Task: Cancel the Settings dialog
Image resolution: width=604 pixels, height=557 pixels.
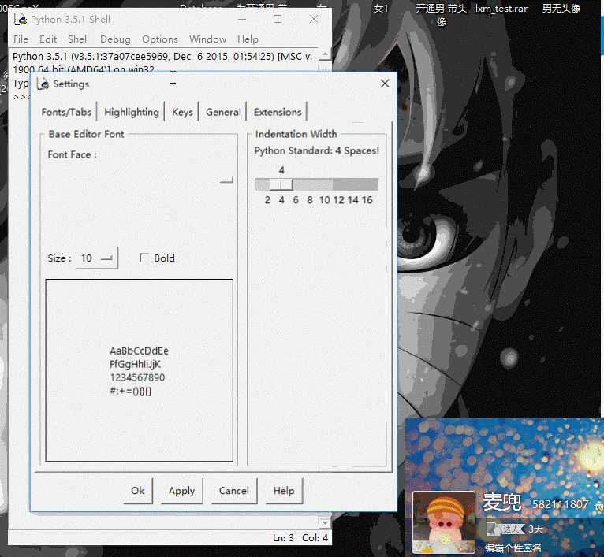Action: coord(234,491)
